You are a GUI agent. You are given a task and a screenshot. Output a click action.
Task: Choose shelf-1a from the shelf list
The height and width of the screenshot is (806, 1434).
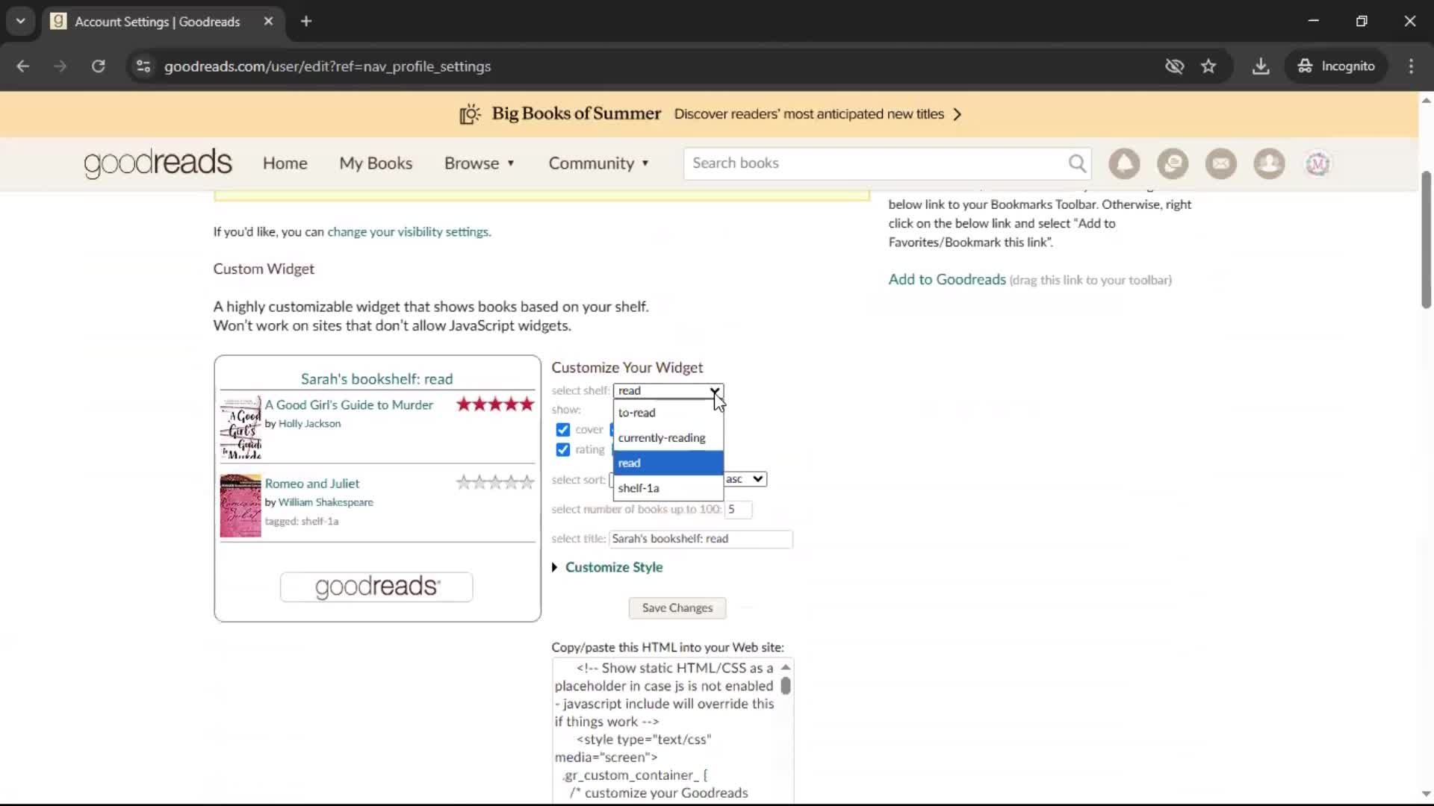coord(668,488)
